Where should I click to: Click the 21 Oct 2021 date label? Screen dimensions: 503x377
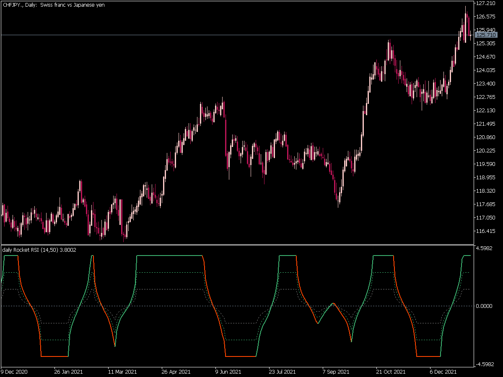tap(391, 372)
